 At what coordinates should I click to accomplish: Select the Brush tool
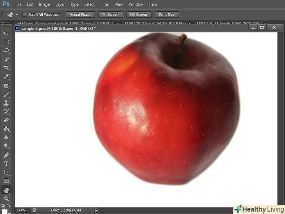pyautogui.click(x=6, y=94)
